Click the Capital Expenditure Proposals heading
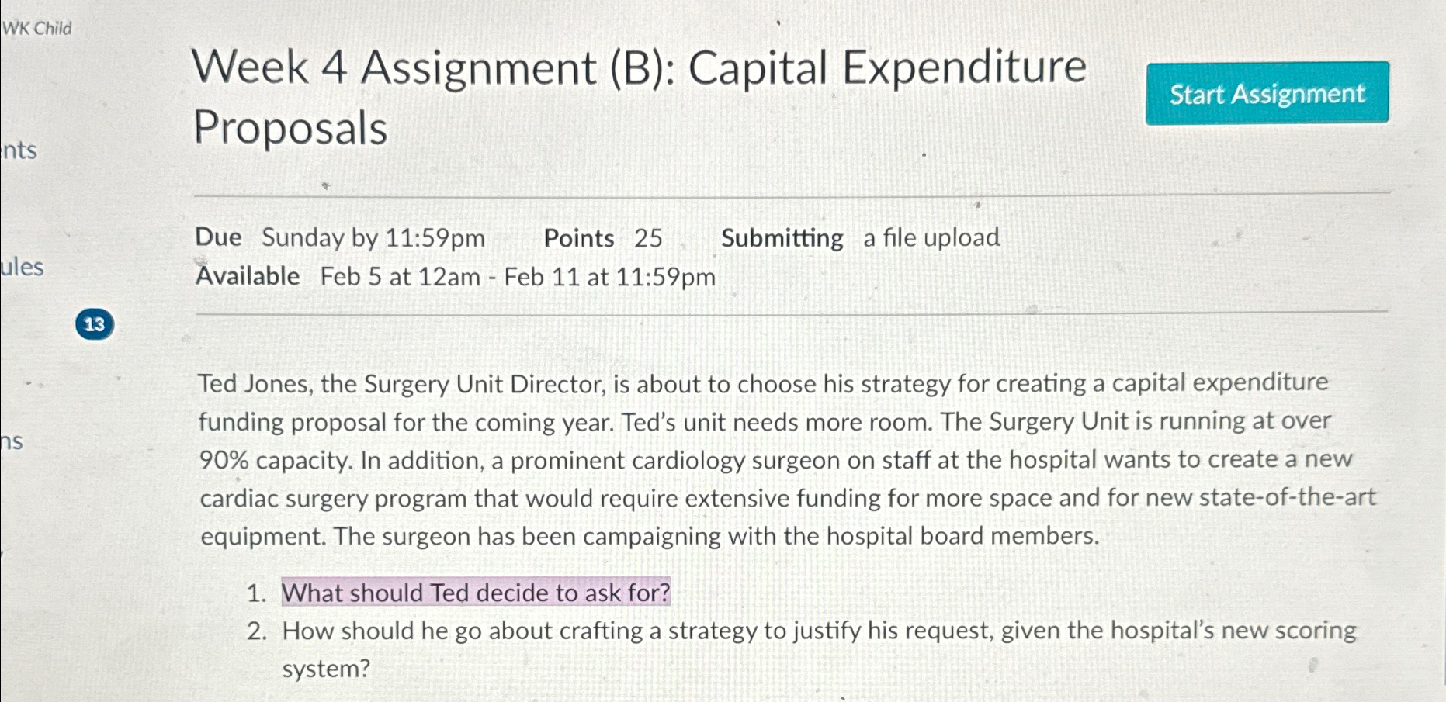The width and height of the screenshot is (1446, 702). tap(290, 130)
